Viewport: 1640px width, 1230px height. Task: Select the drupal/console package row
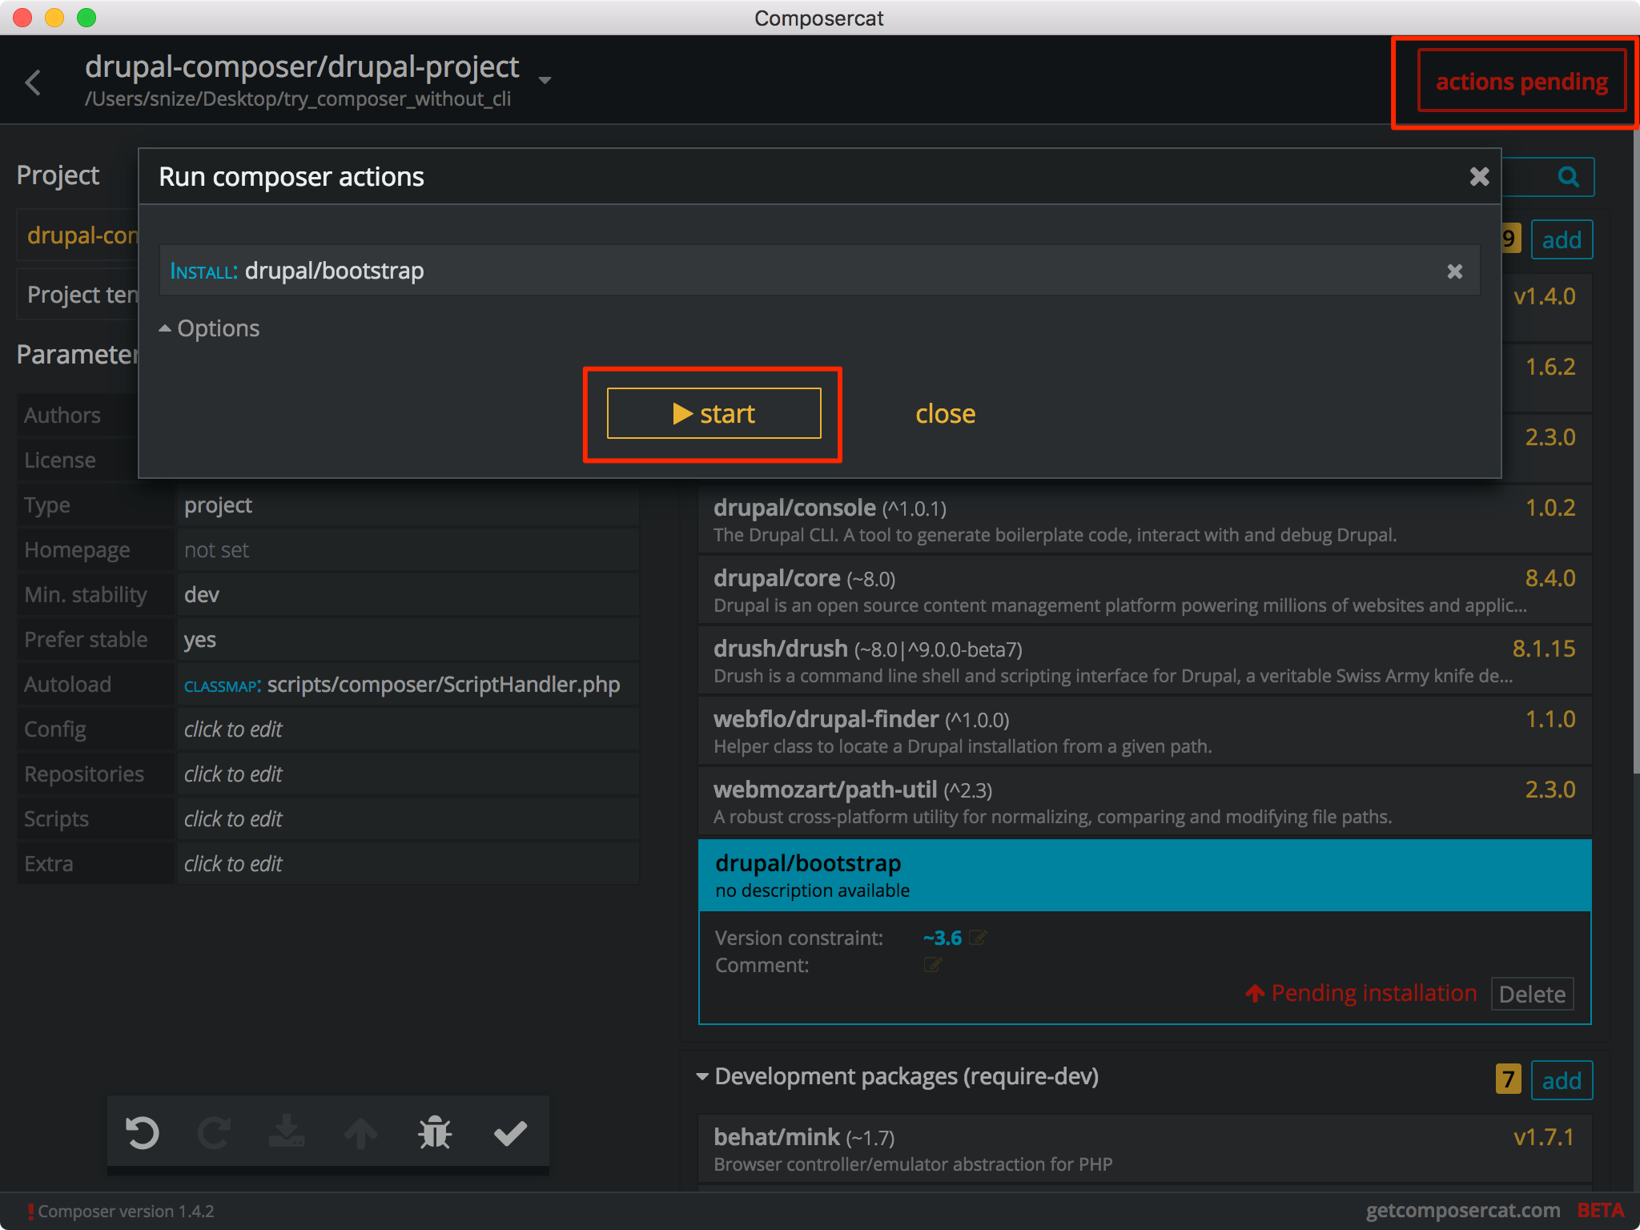pyautogui.click(x=1144, y=520)
